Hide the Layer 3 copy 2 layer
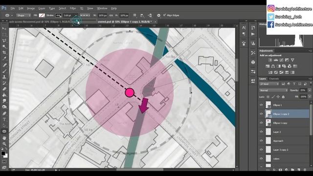Viewport: 313px width, 176px height. click(261, 150)
